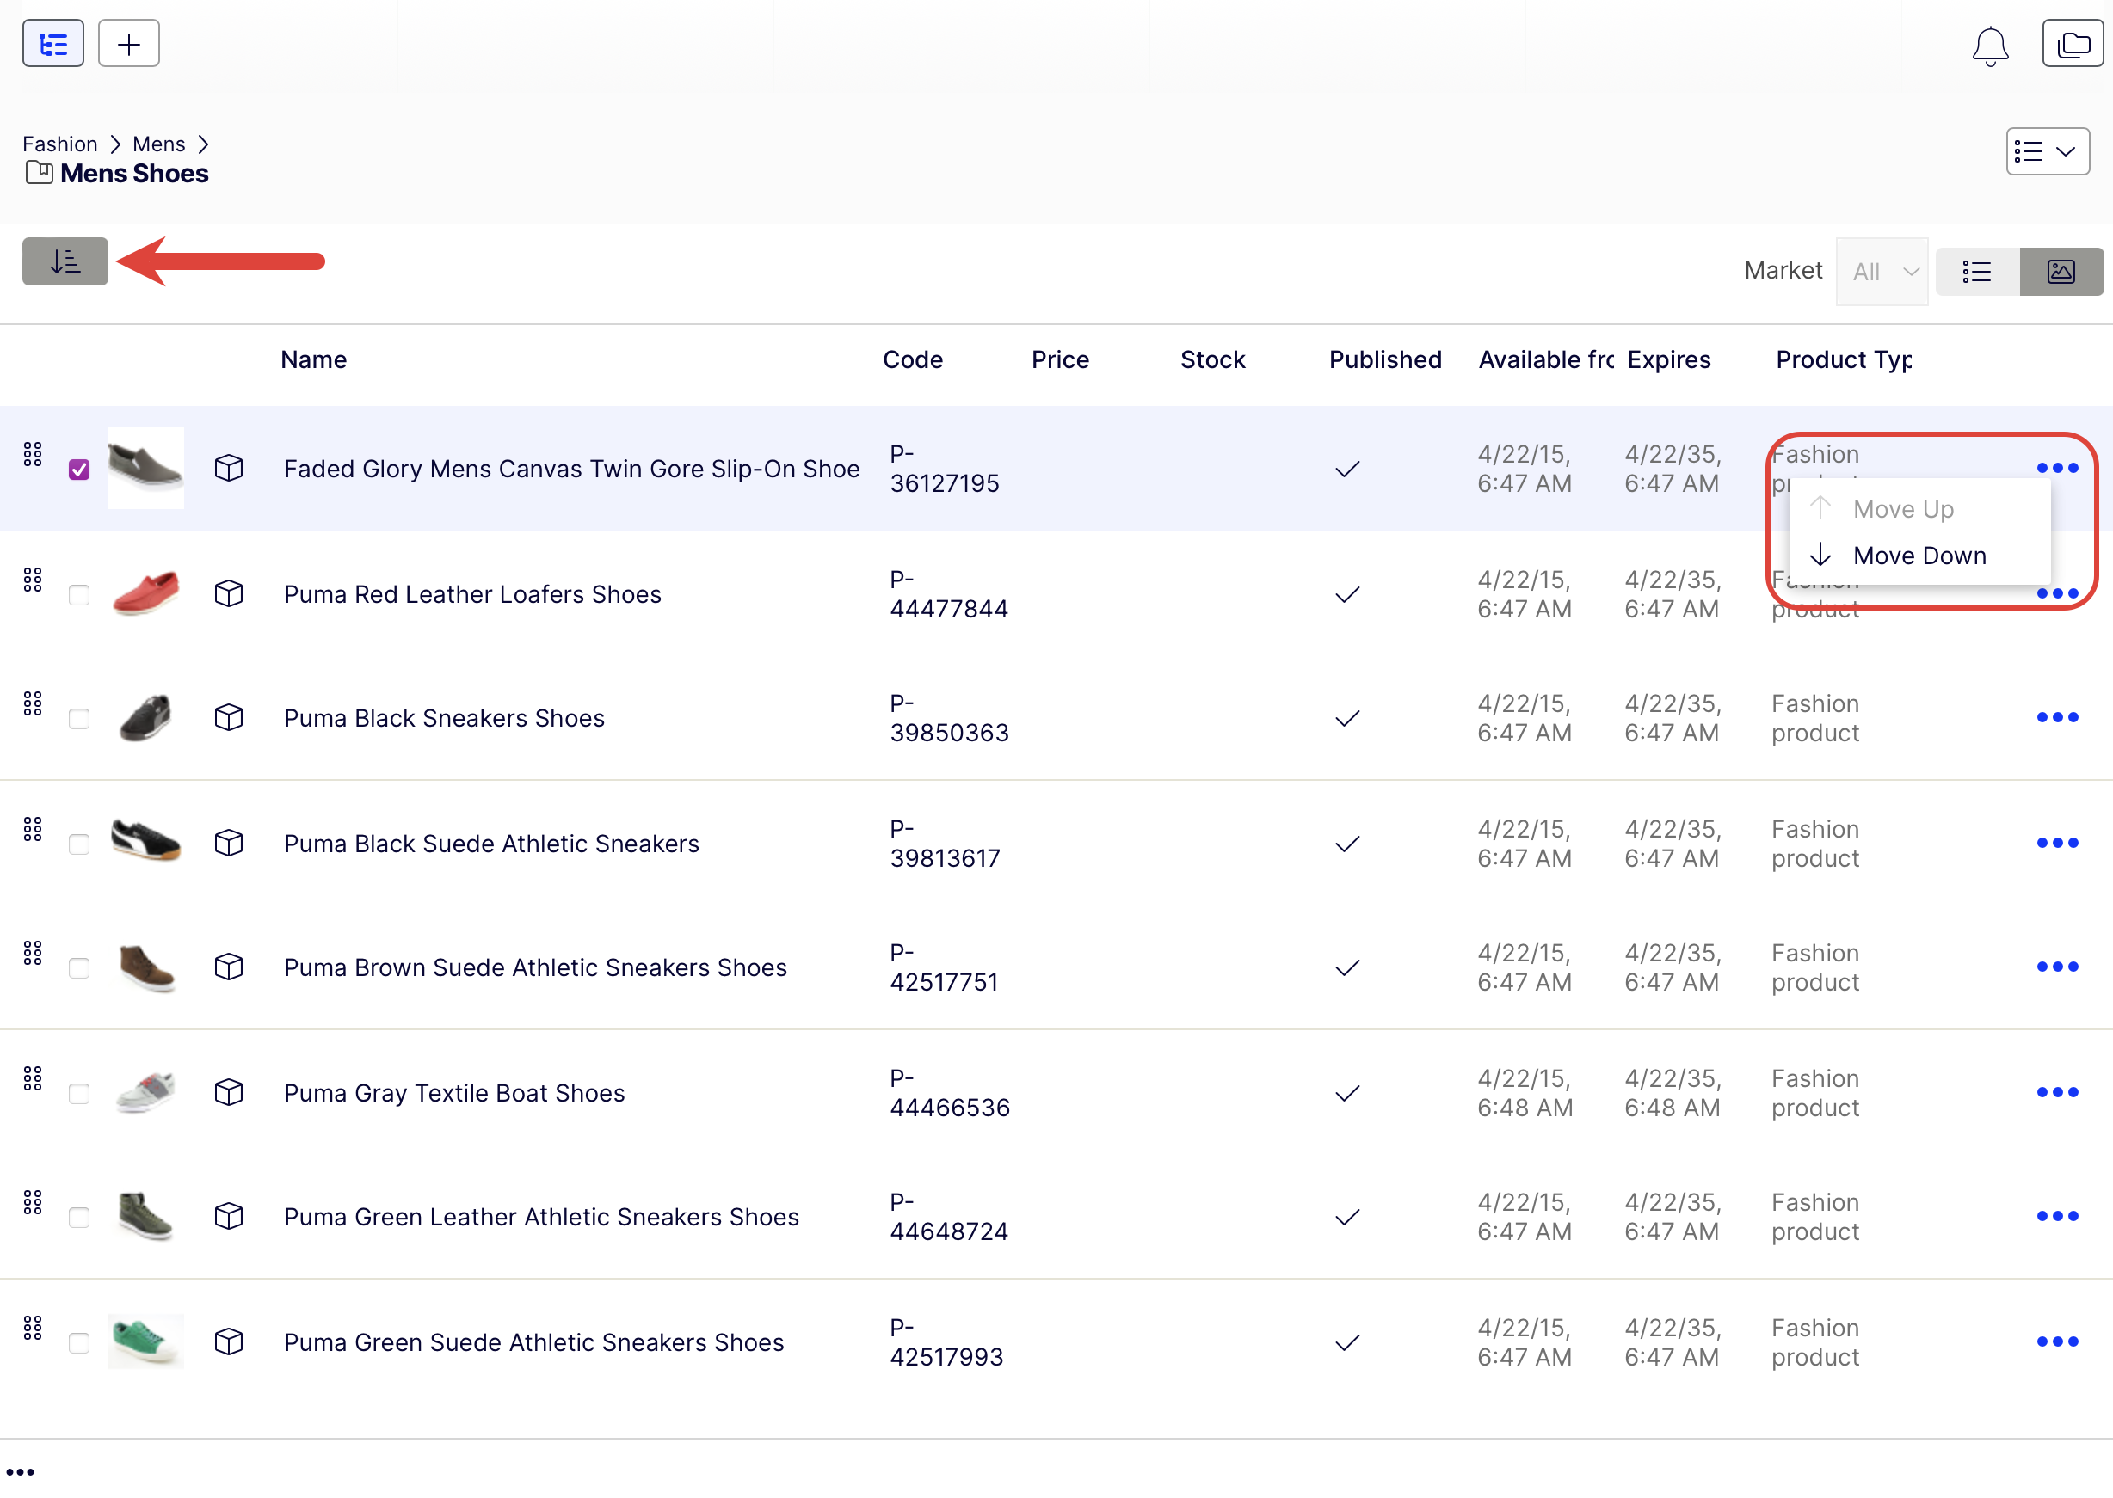This screenshot has width=2113, height=1498.
Task: Sort by Price column header
Action: 1060,359
